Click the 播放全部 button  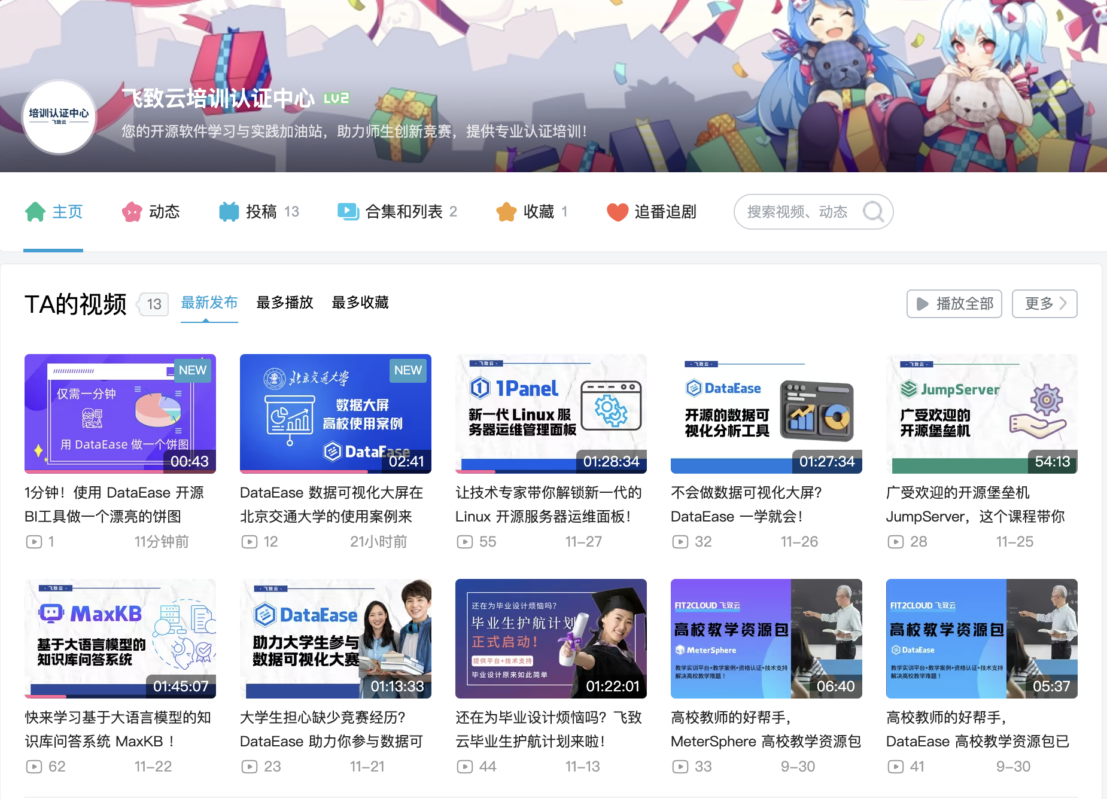click(x=954, y=304)
